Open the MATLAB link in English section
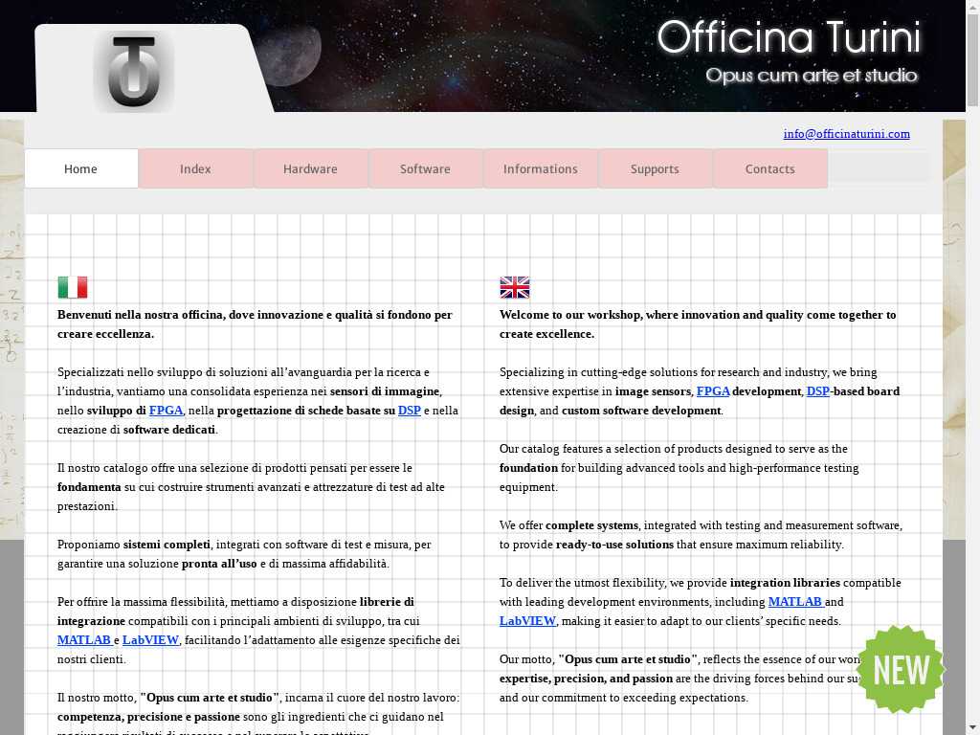980x735 pixels. (x=795, y=602)
